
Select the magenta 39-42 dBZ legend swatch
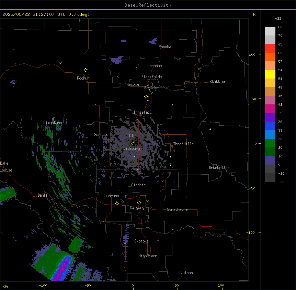270,109
